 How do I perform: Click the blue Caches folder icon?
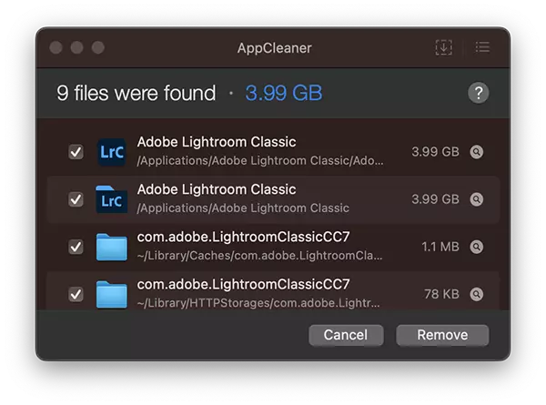(111, 247)
